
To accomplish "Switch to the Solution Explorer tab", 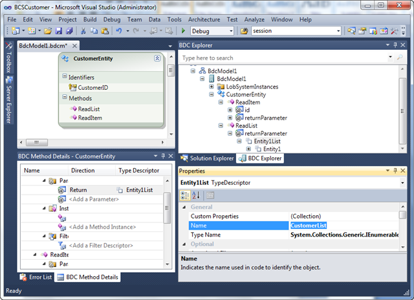I will 207,158.
